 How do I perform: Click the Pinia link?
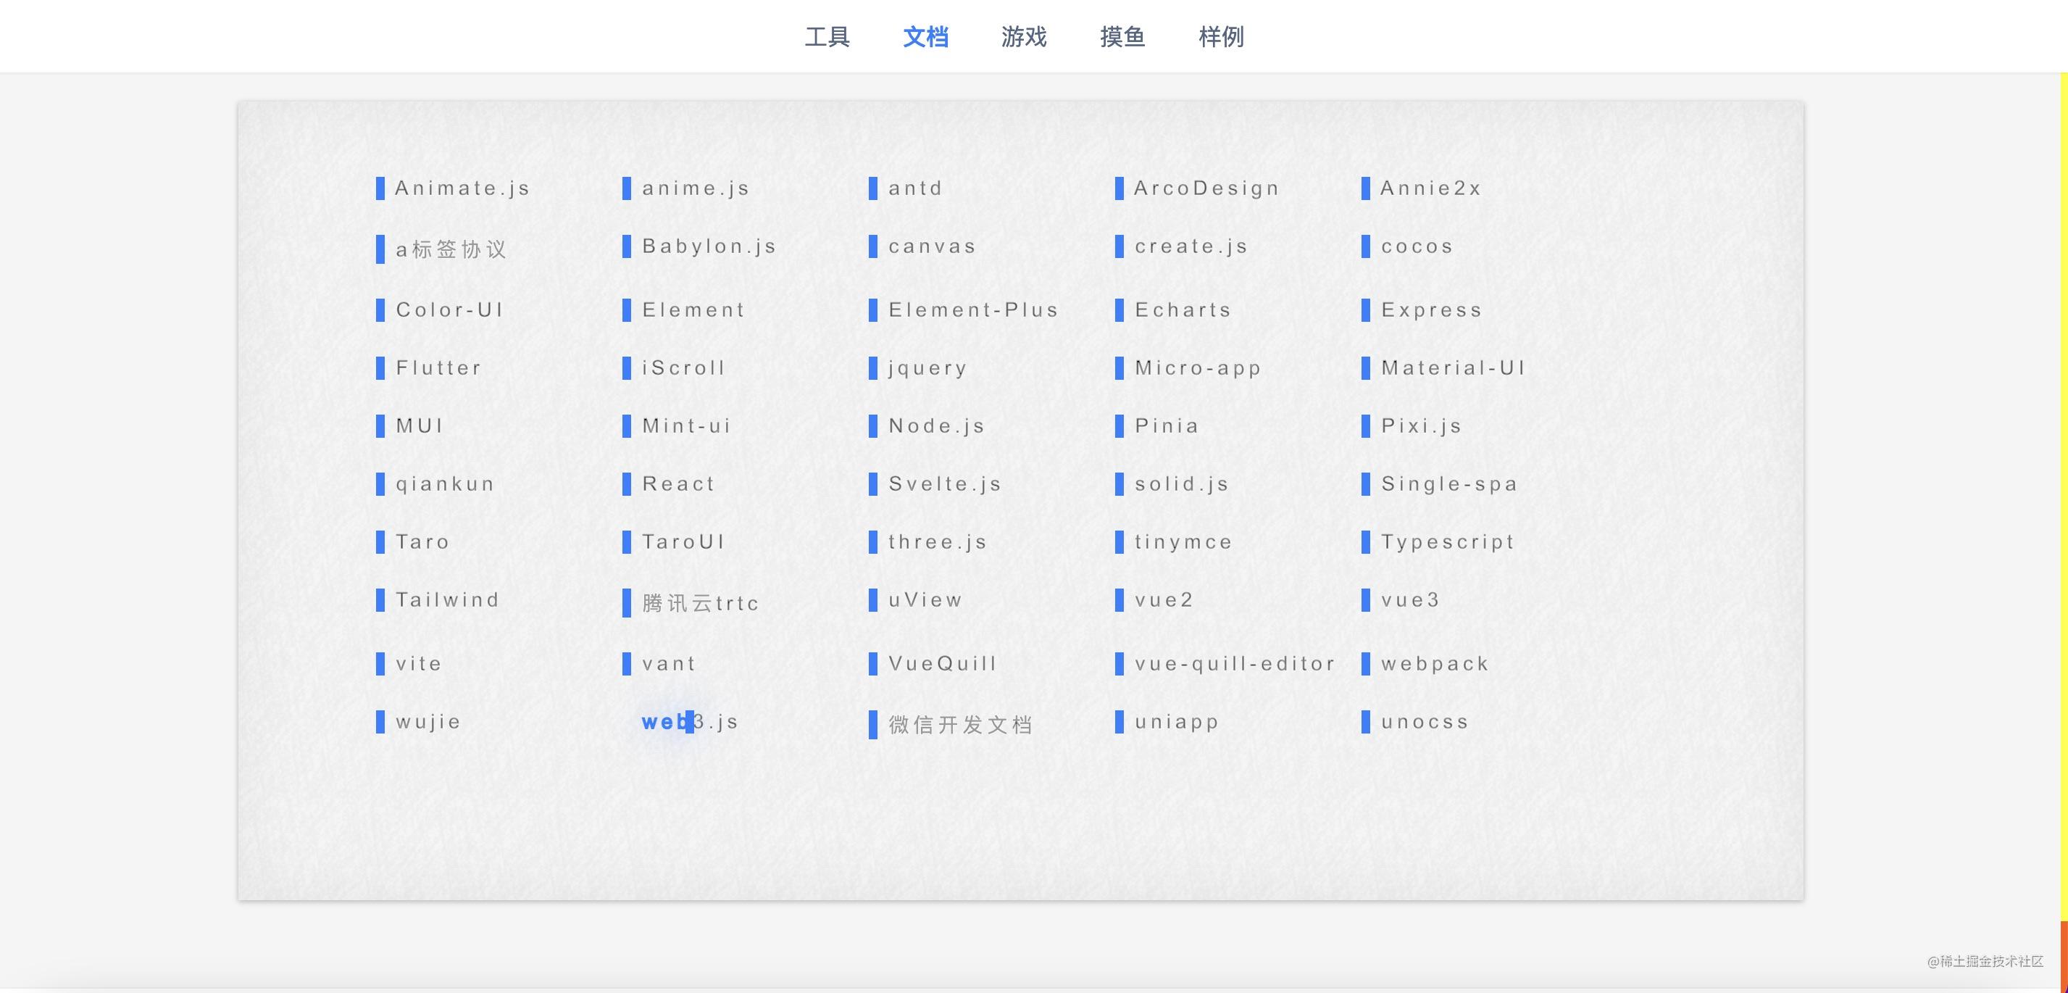pyautogui.click(x=1167, y=425)
